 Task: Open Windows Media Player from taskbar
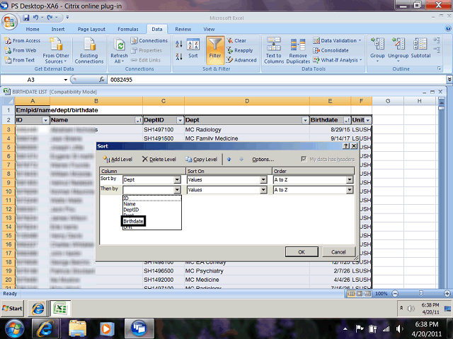tap(107, 329)
